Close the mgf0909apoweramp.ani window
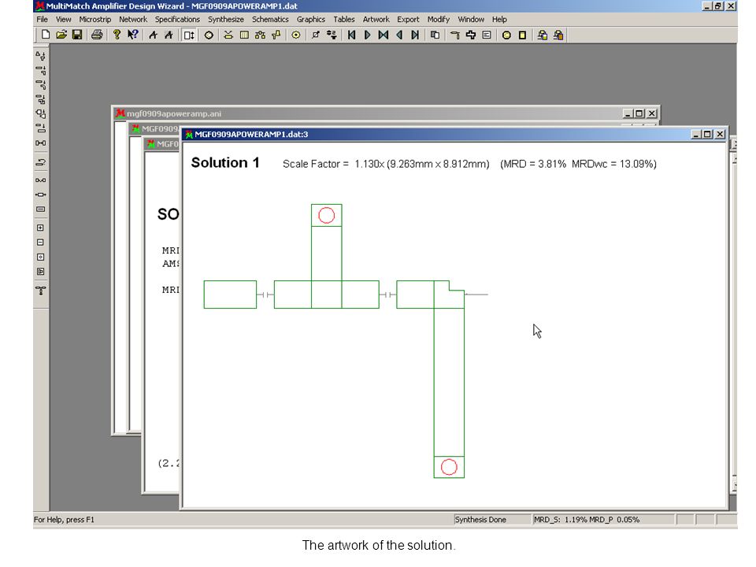The width and height of the screenshot is (756, 567). (x=652, y=113)
